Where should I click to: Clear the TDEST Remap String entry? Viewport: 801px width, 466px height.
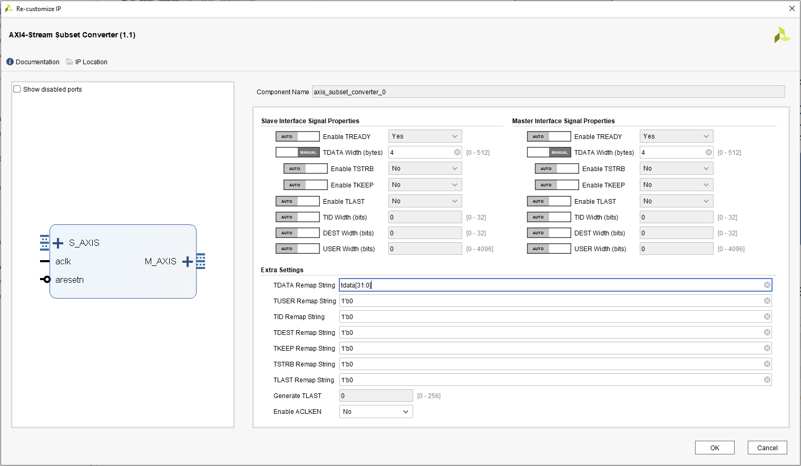[x=767, y=332]
